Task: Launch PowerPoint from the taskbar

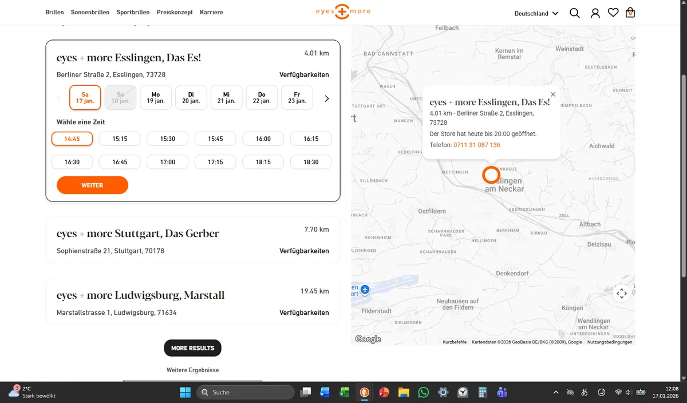Action: (384, 392)
